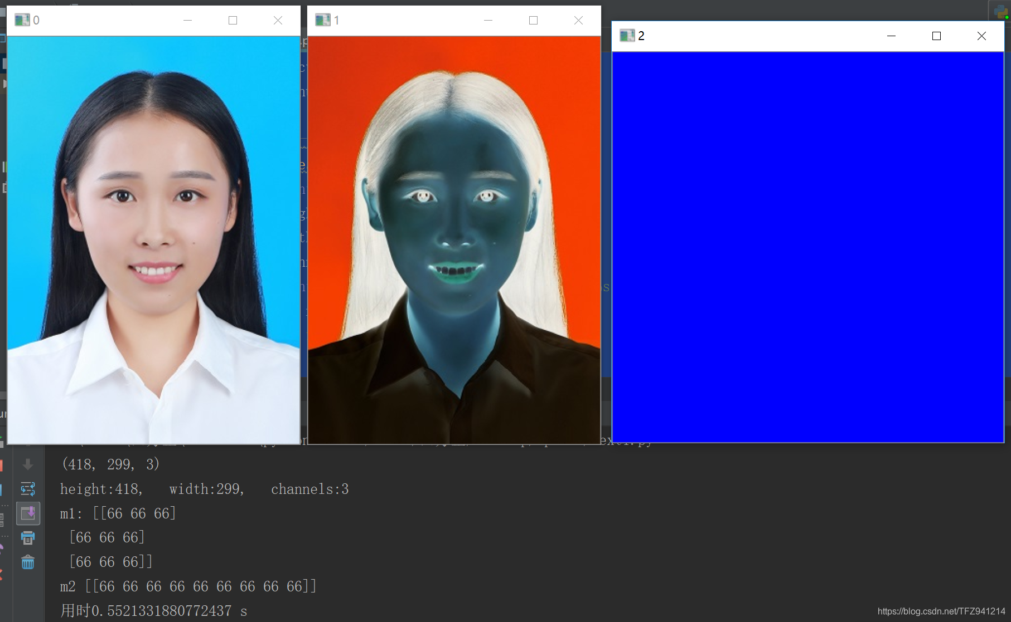Click the down arrow in the run console toolbar
The image size is (1011, 622).
click(28, 464)
